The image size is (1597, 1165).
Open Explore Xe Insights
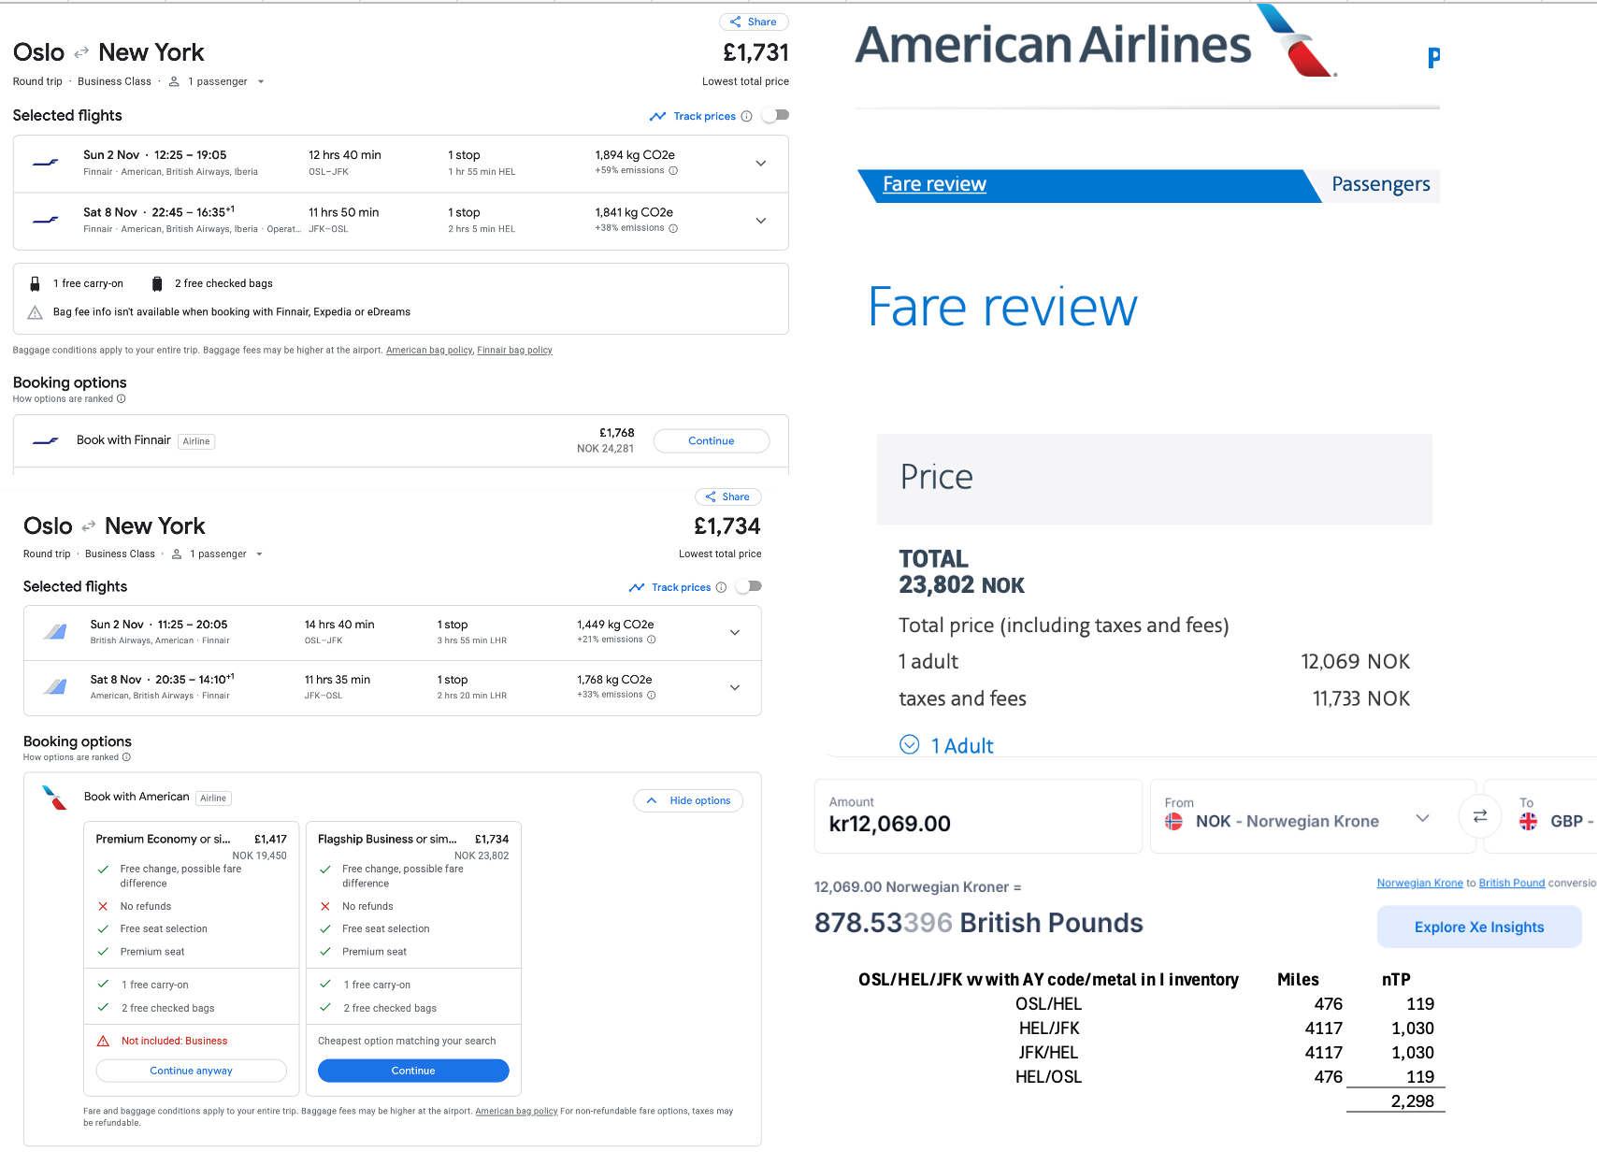[x=1478, y=927]
